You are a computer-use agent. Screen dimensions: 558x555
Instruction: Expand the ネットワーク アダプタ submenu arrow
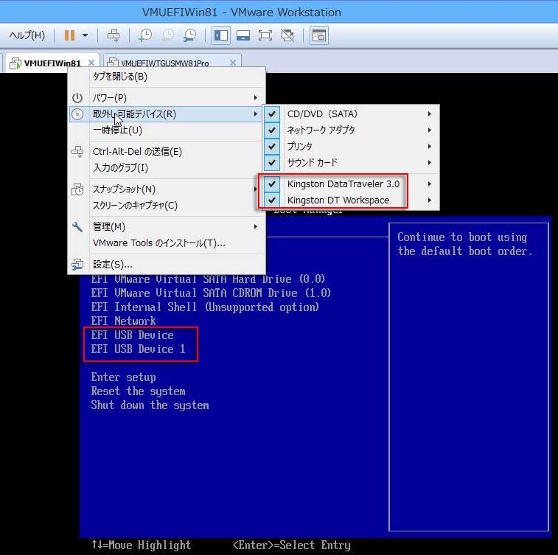pyautogui.click(x=430, y=130)
